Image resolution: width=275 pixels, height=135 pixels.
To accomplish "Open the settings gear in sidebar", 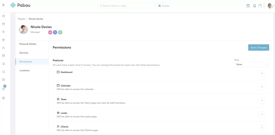I will (x=3, y=98).
